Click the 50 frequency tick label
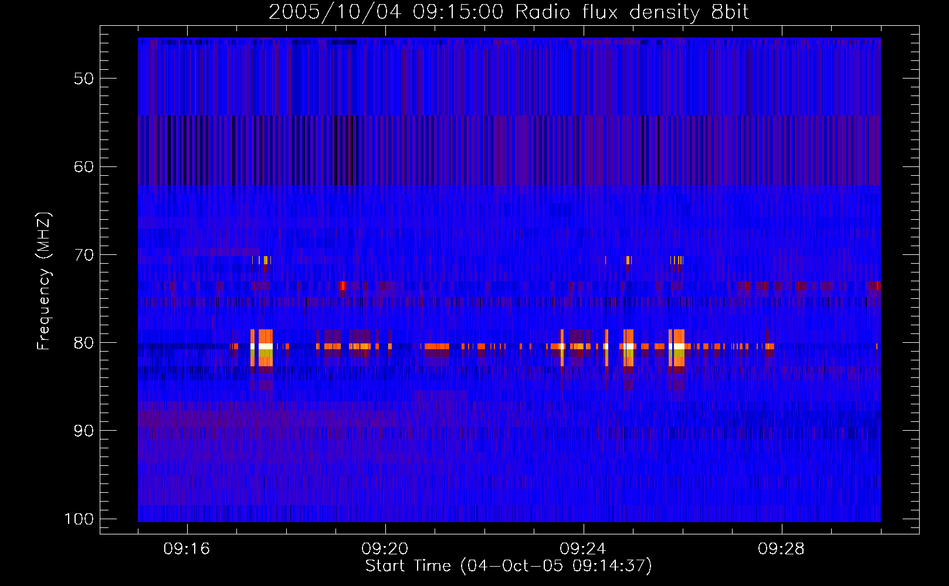Viewport: 949px width, 586px height. coord(84,79)
